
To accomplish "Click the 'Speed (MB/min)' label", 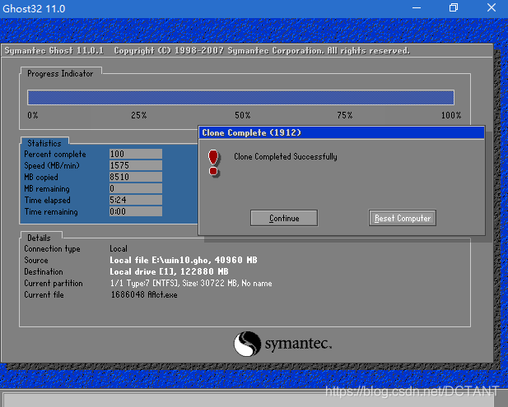I will (52, 165).
